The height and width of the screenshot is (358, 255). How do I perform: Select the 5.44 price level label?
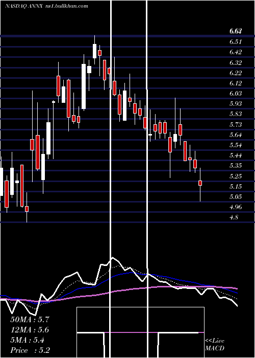pos(236,155)
